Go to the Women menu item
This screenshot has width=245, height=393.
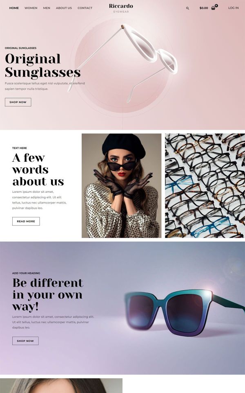[x=31, y=8]
